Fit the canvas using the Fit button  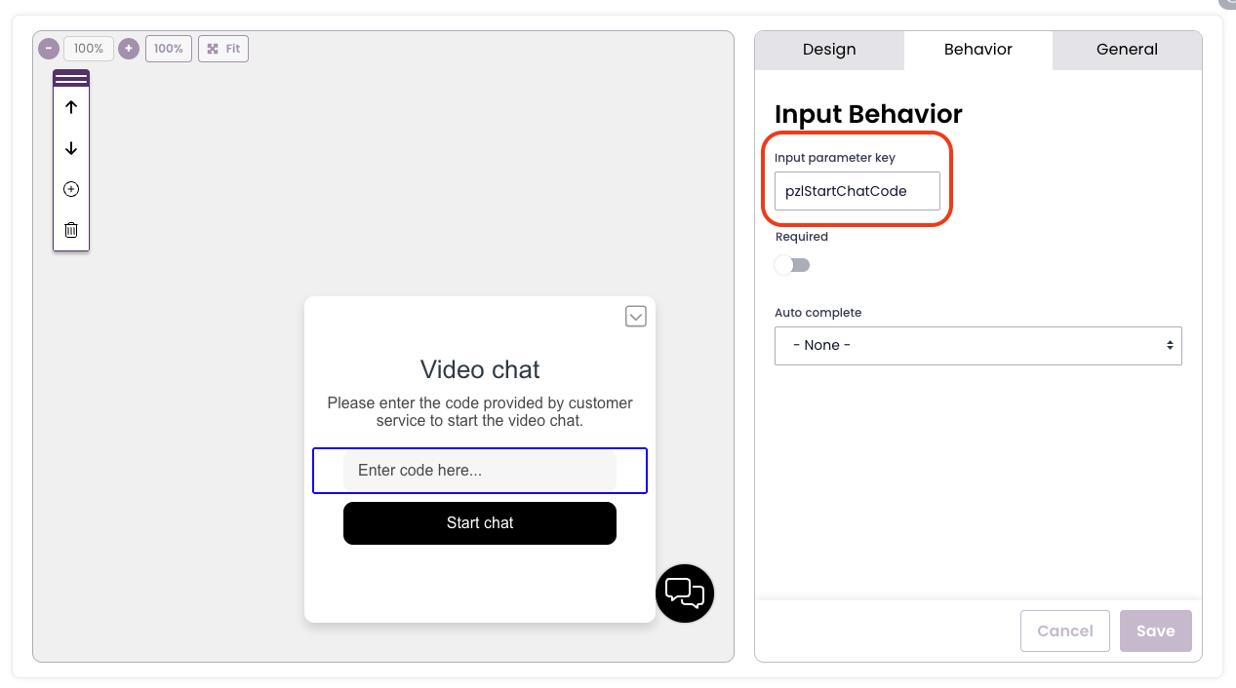click(223, 49)
